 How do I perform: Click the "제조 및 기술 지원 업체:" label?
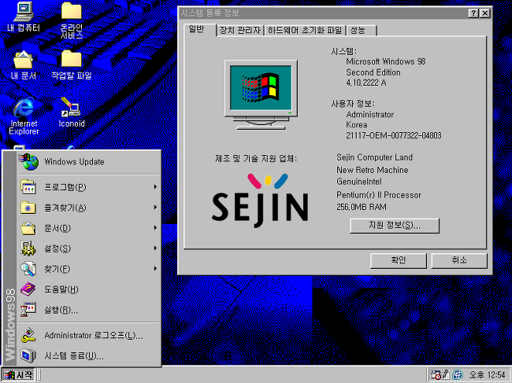click(256, 158)
